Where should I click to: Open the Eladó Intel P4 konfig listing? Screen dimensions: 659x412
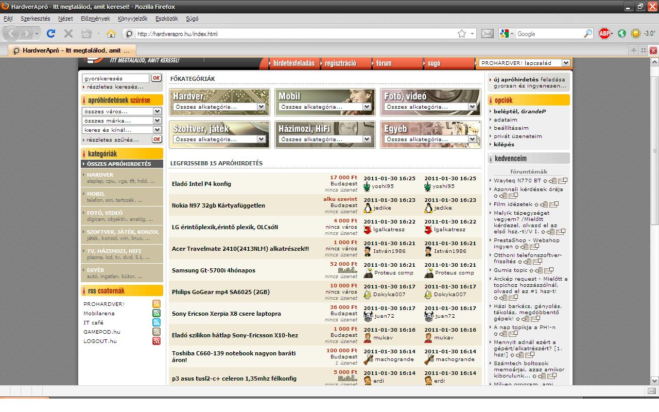tap(201, 184)
